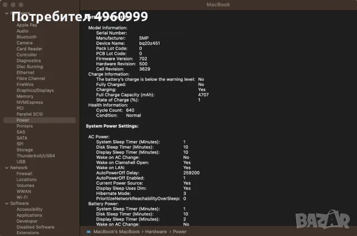Screen dimensions: 357x236
Task: Select SPI in the sidebar
Action: point(20,144)
